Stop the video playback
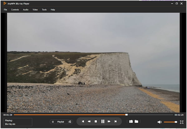This screenshot has height=129, width=187. pyautogui.click(x=96, y=122)
